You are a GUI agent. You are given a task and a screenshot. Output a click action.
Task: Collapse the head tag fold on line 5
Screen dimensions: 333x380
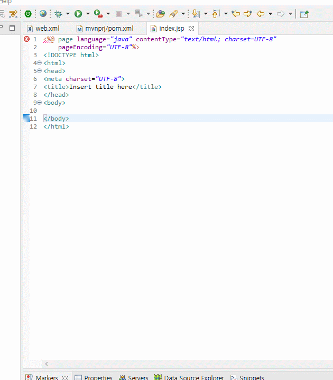(x=40, y=71)
